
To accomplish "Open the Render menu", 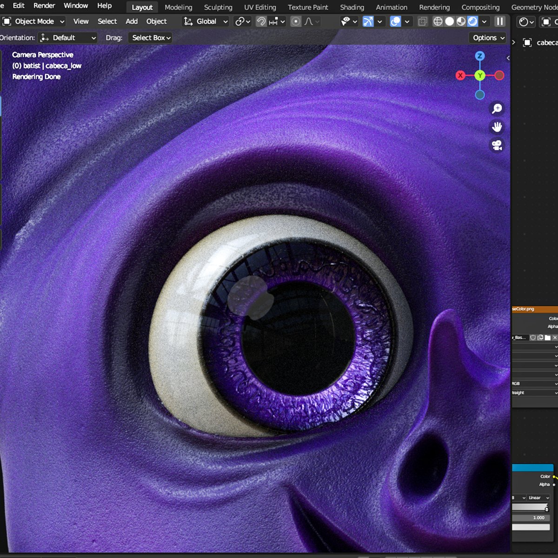I will click(44, 6).
